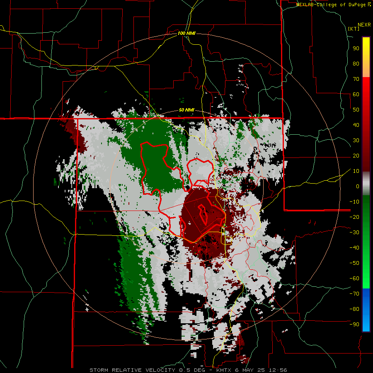Click the 90 value on the velocity scale
373x373 pixels.
coord(356,48)
